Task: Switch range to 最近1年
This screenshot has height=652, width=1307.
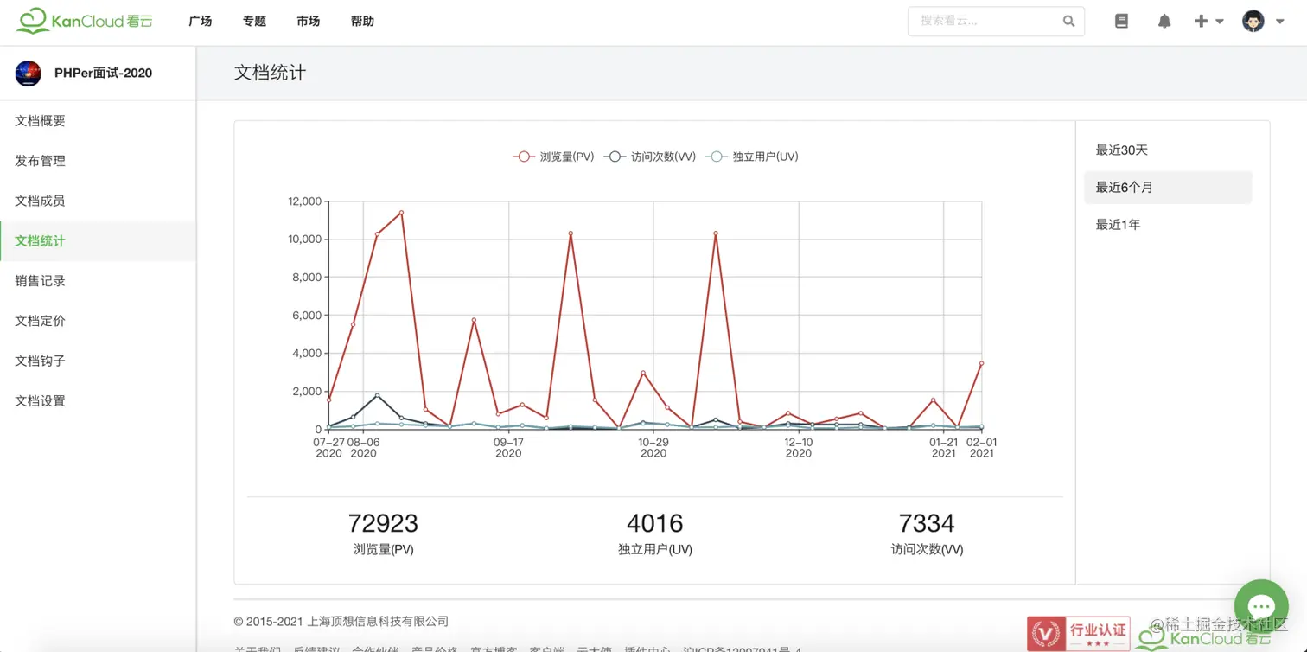Action: (x=1168, y=225)
